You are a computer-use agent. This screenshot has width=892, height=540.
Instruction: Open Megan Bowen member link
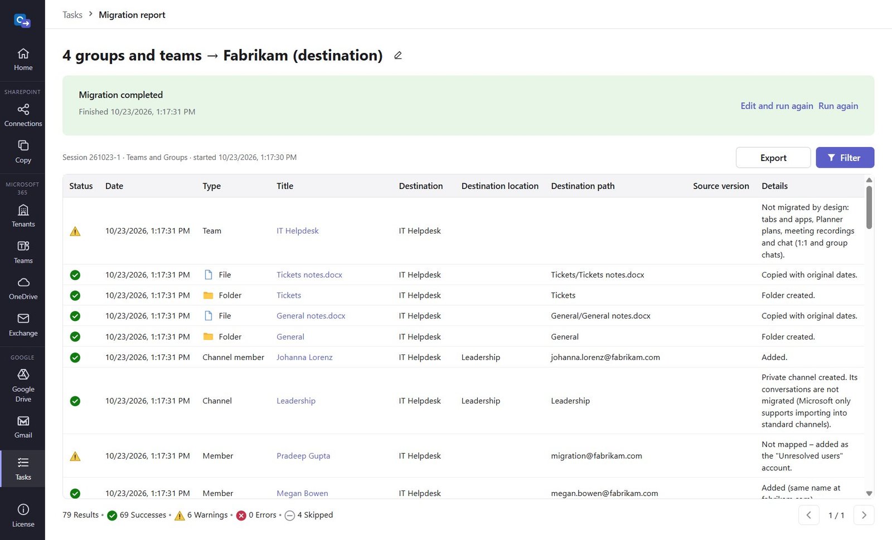(x=302, y=493)
